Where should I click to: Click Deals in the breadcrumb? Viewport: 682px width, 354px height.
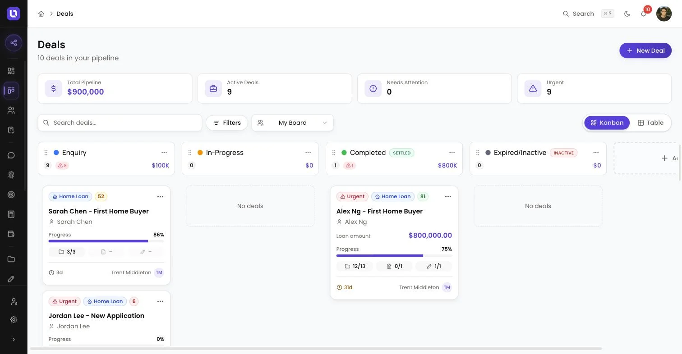65,14
